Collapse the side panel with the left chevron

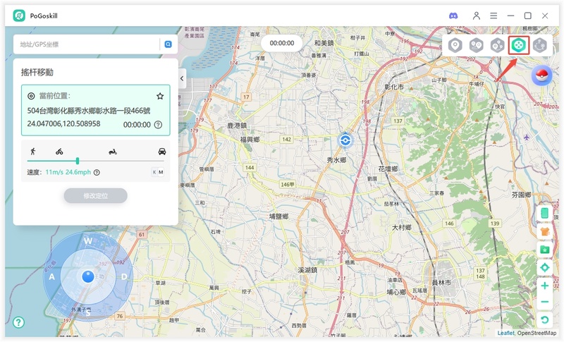click(x=182, y=78)
